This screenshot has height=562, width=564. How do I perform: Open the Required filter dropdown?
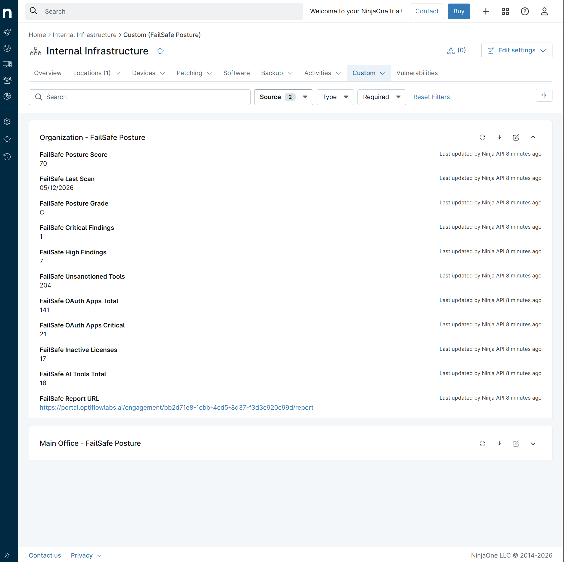(382, 97)
